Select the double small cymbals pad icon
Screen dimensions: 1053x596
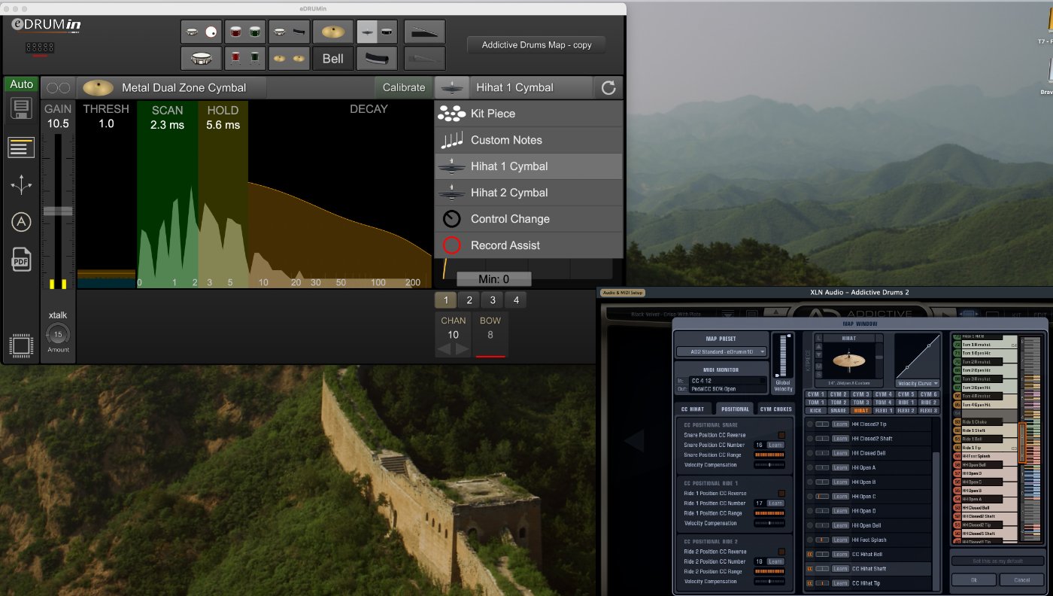click(289, 58)
